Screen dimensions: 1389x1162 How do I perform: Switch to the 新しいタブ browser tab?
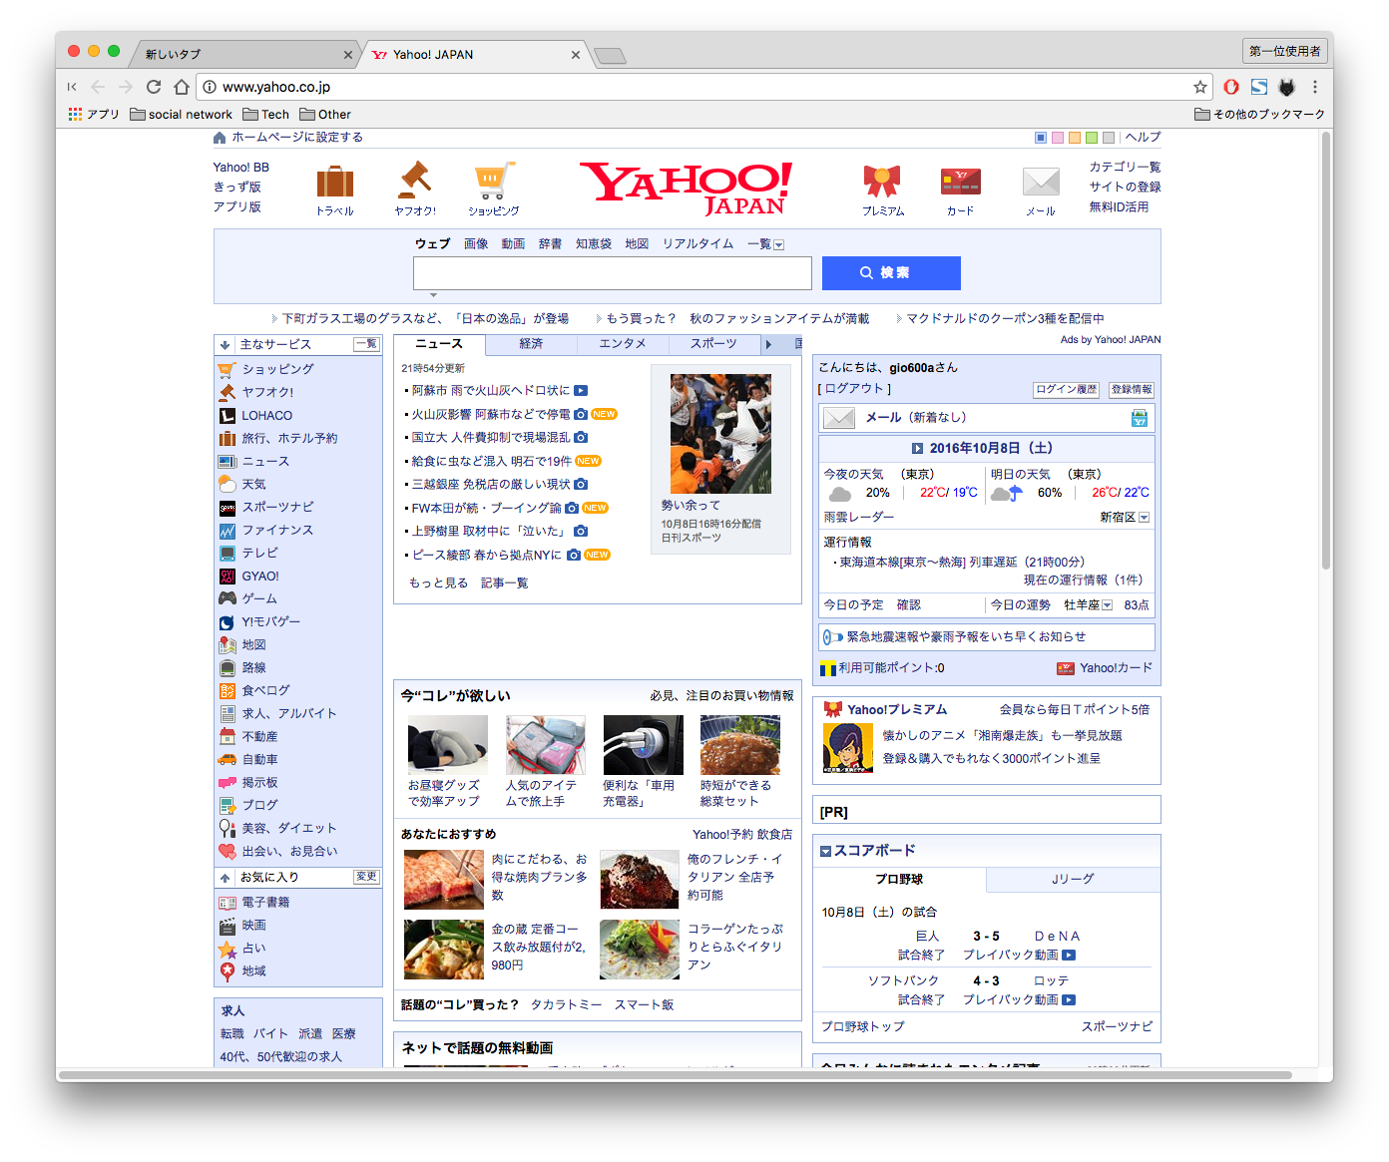(244, 54)
